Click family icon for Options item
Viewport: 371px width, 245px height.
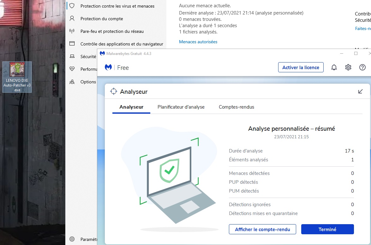(72, 81)
